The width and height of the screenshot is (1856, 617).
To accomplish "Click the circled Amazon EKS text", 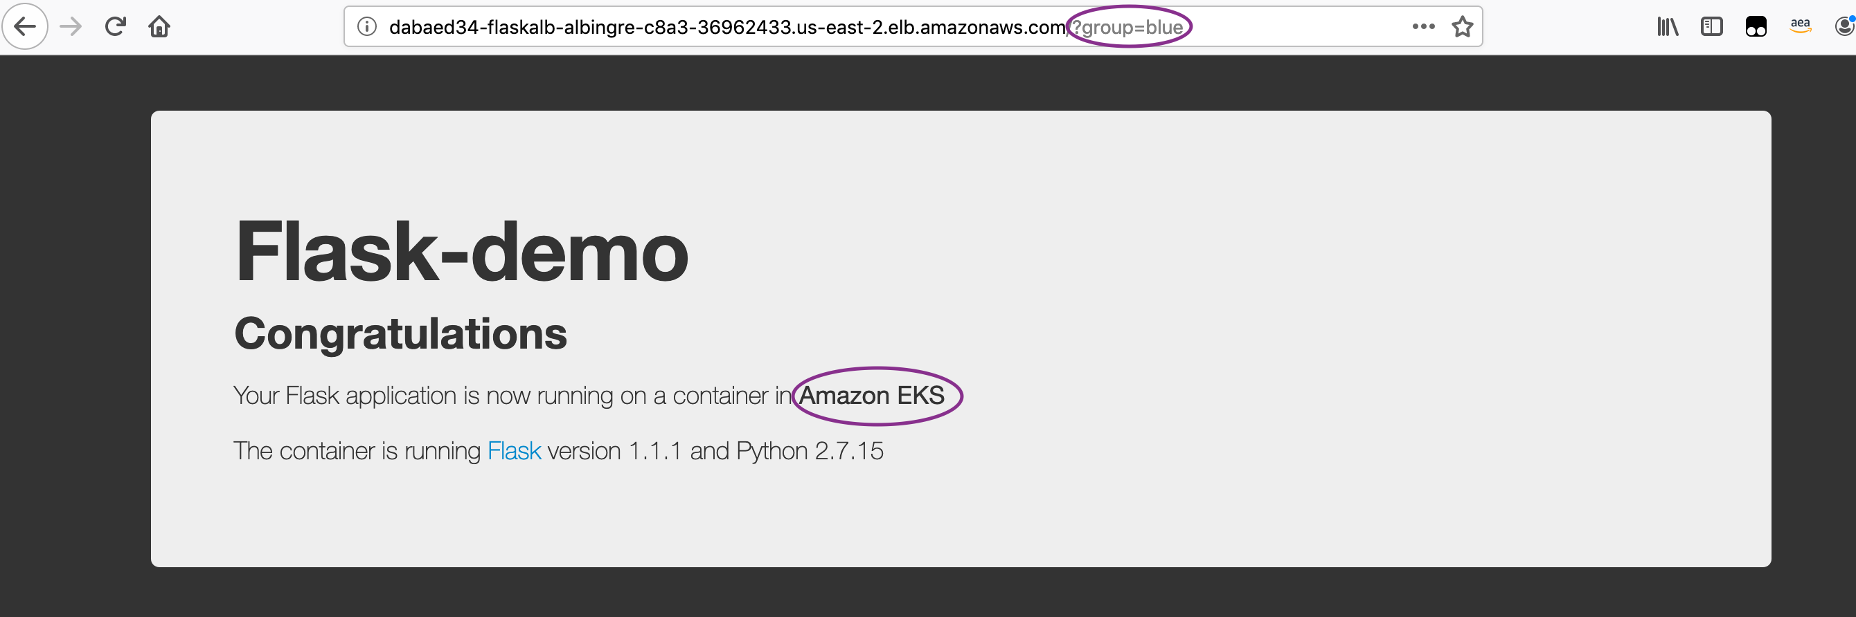I will click(871, 395).
